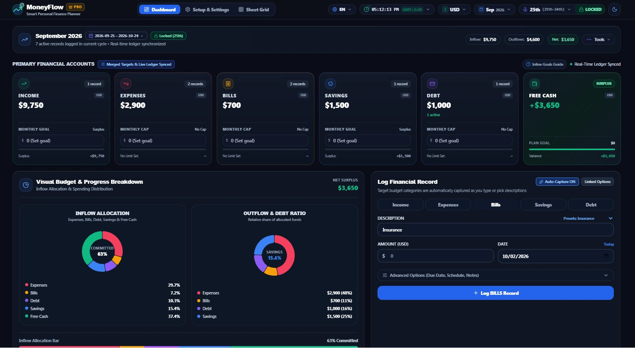Click the Amount (USD) input field
Image resolution: width=635 pixels, height=348 pixels.
pos(435,256)
